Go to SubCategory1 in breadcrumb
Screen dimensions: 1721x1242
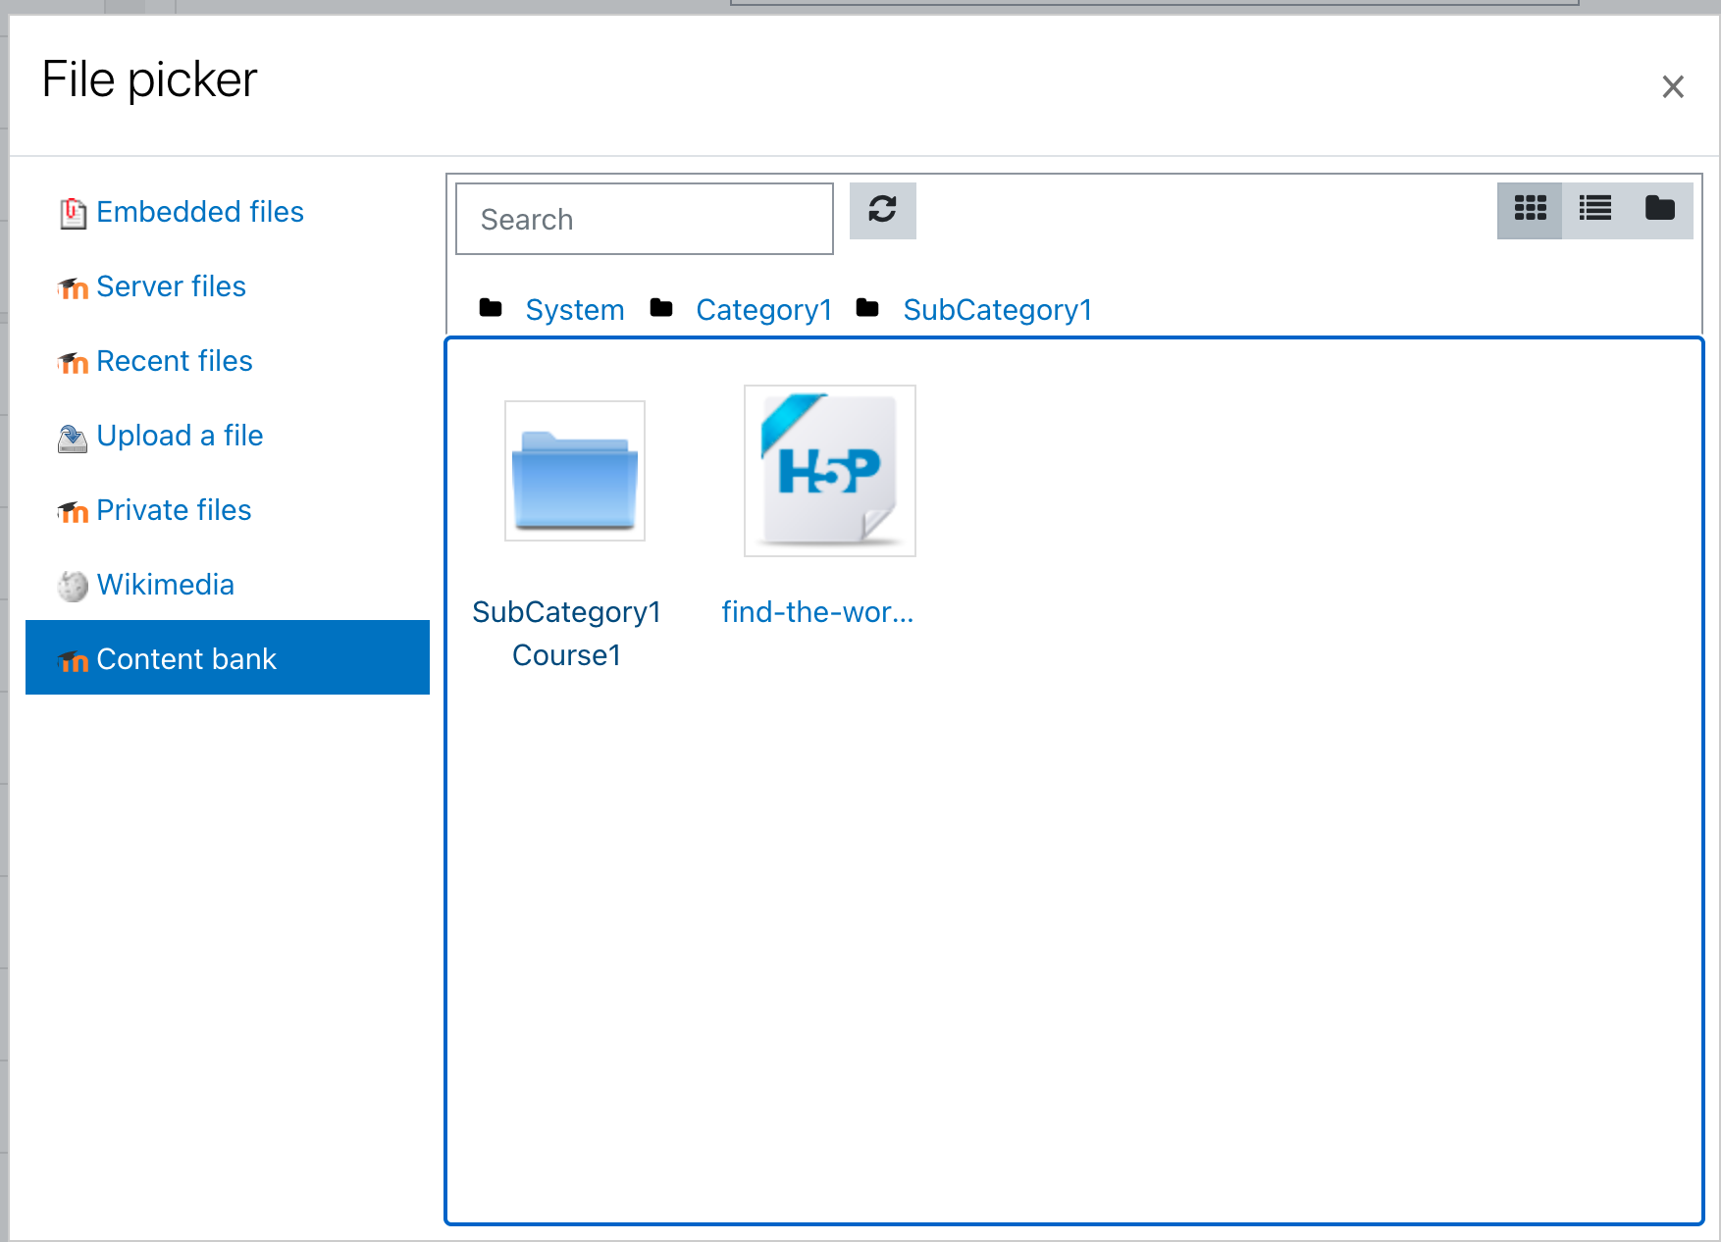(x=997, y=310)
